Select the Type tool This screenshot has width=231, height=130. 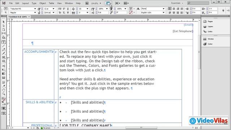4,42
